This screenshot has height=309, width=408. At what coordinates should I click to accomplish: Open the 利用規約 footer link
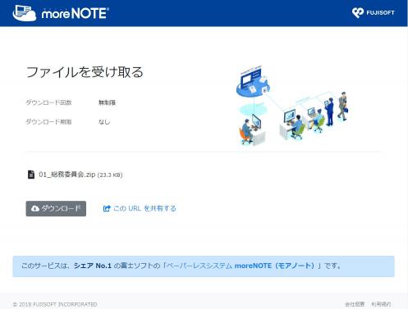(x=381, y=304)
